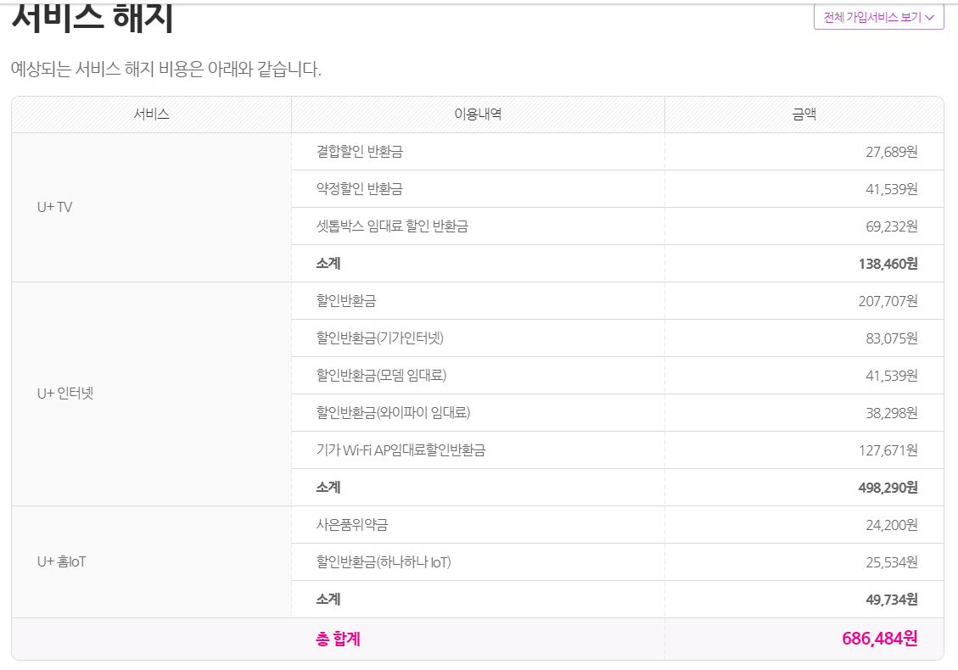
Task: Select the U+ 홈IoT service cell
Action: click(x=62, y=561)
